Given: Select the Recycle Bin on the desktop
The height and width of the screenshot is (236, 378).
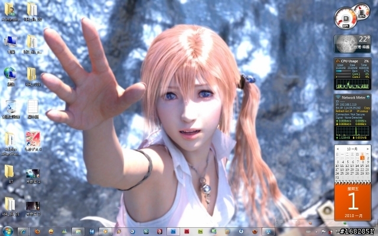Looking at the screenshot, I should [11, 109].
